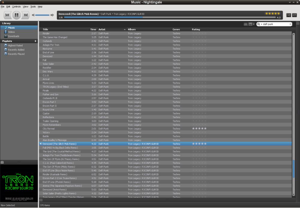Open the Controls menu

pyautogui.click(x=16, y=7)
